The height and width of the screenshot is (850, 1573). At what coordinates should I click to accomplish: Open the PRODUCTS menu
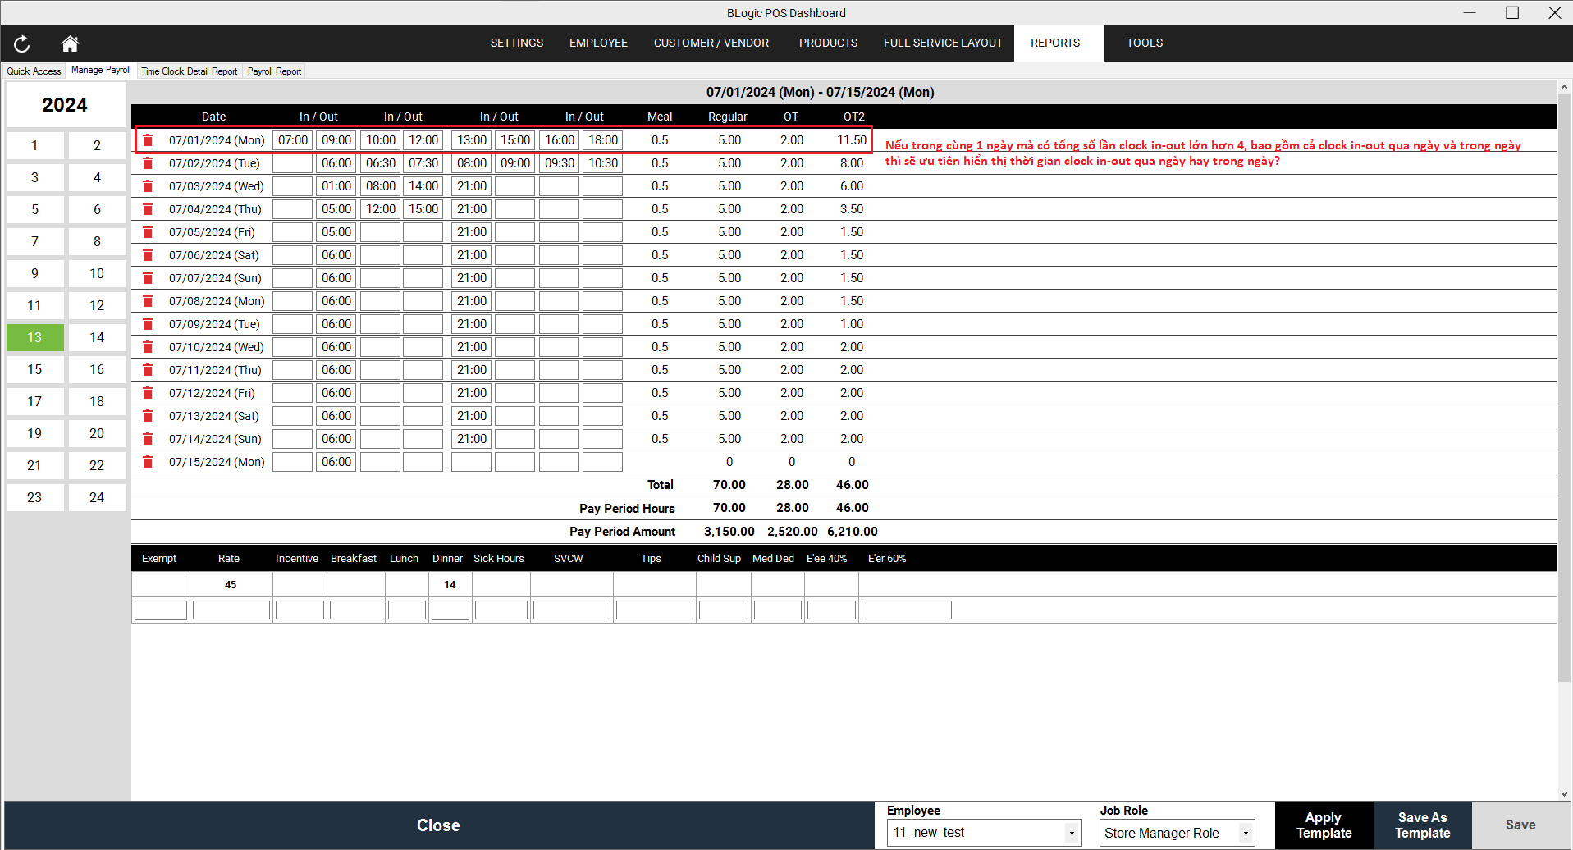pyautogui.click(x=827, y=43)
